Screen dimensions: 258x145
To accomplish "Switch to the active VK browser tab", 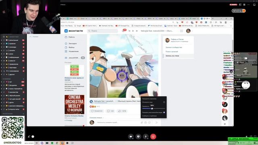I will [x=205, y=19].
